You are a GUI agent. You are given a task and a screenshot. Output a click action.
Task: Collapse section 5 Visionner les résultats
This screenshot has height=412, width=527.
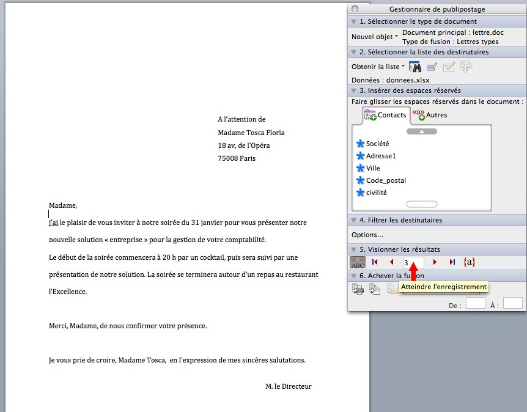pyautogui.click(x=353, y=249)
